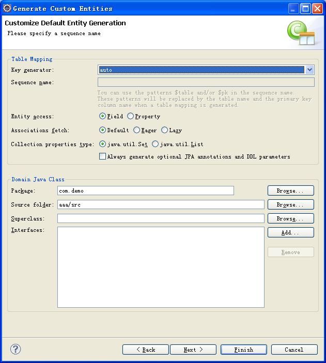
Task: Click Finish to generate entities
Action: click(x=244, y=350)
